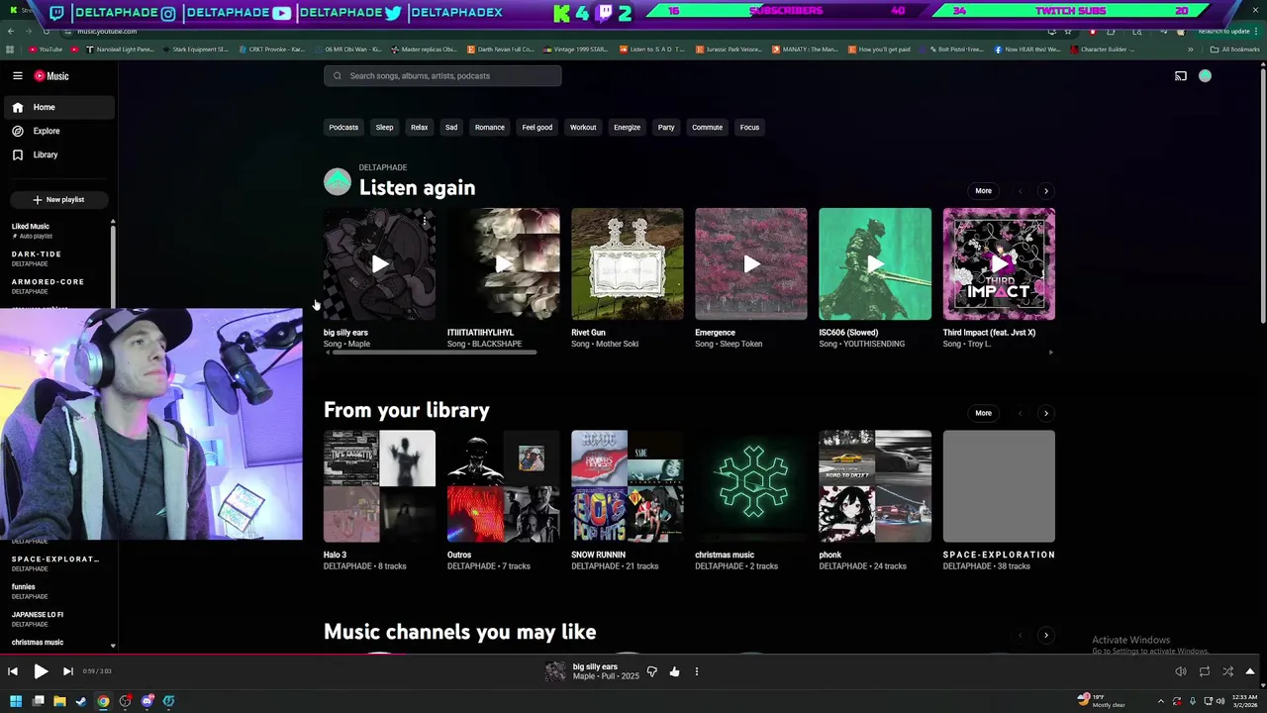Viewport: 1267px width, 713px height.
Task: Toggle shuffle in player bar
Action: pos(1227,671)
